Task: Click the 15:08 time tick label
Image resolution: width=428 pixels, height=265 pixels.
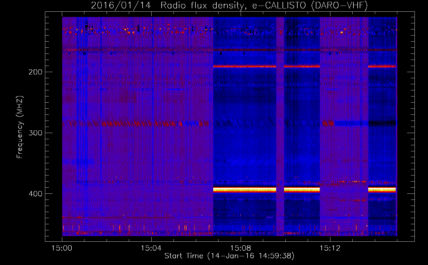Action: [x=240, y=248]
